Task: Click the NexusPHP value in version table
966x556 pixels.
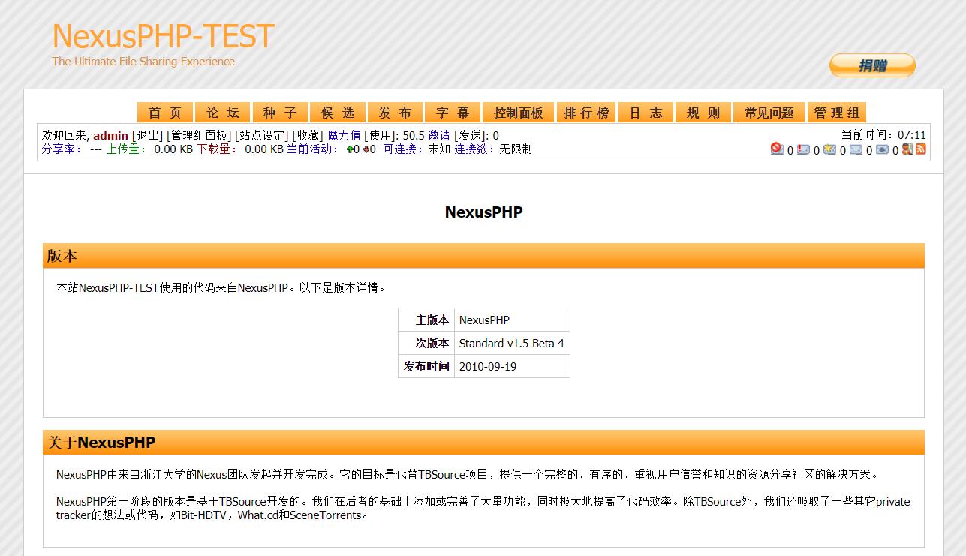Action: pyautogui.click(x=512, y=320)
